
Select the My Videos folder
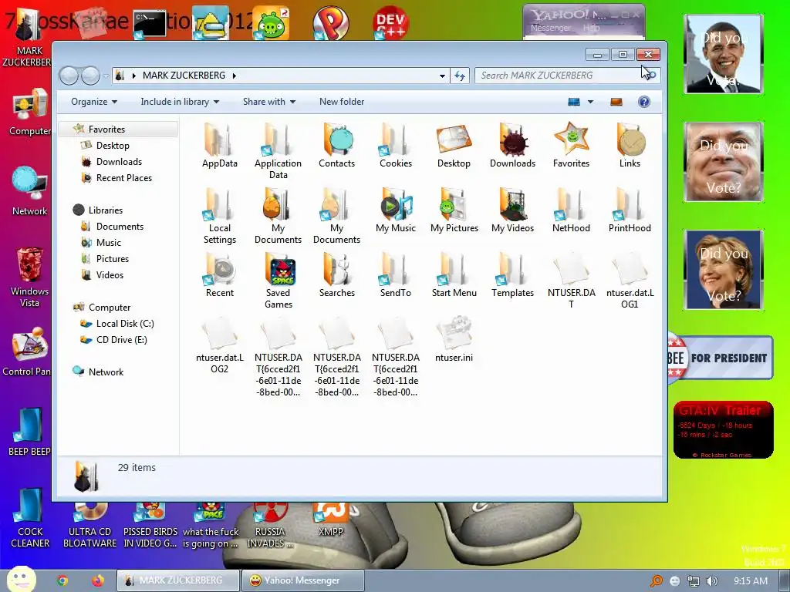pos(512,210)
